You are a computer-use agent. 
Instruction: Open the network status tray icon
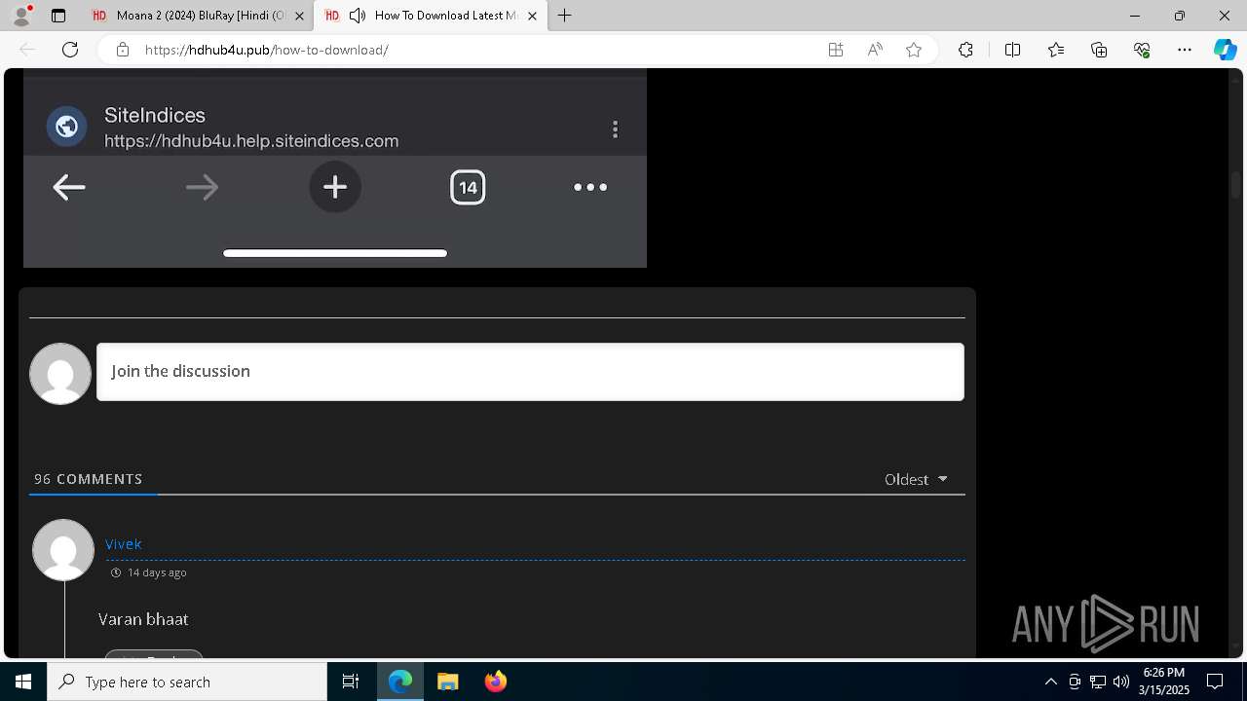coord(1098,682)
